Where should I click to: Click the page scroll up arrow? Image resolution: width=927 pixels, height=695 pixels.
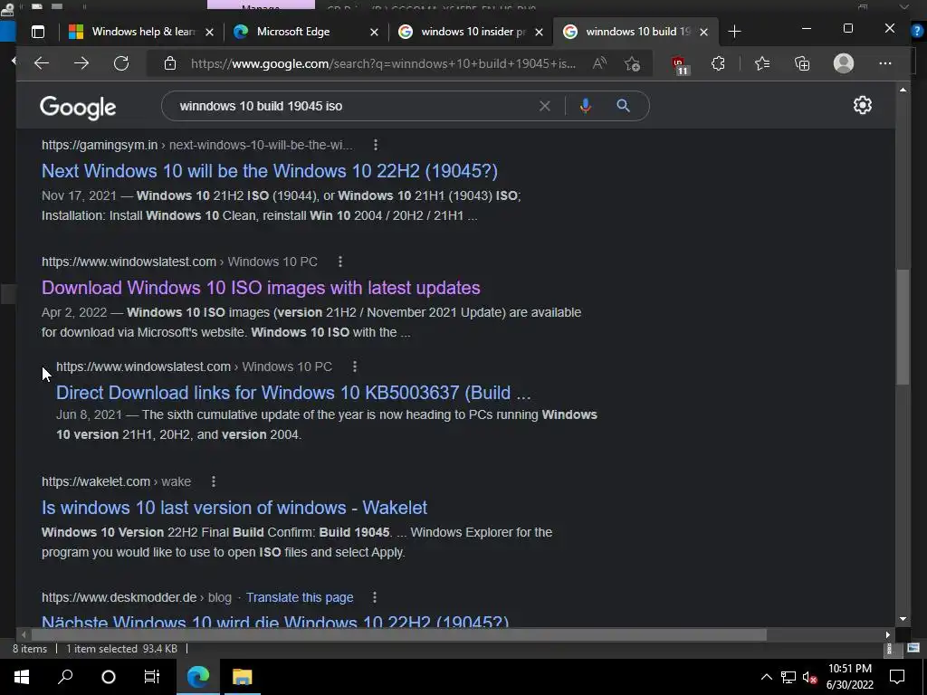click(903, 90)
